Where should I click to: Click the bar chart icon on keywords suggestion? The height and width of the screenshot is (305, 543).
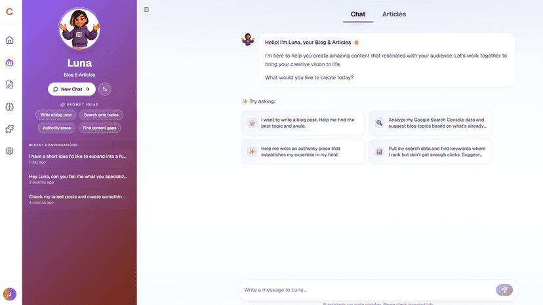380,152
